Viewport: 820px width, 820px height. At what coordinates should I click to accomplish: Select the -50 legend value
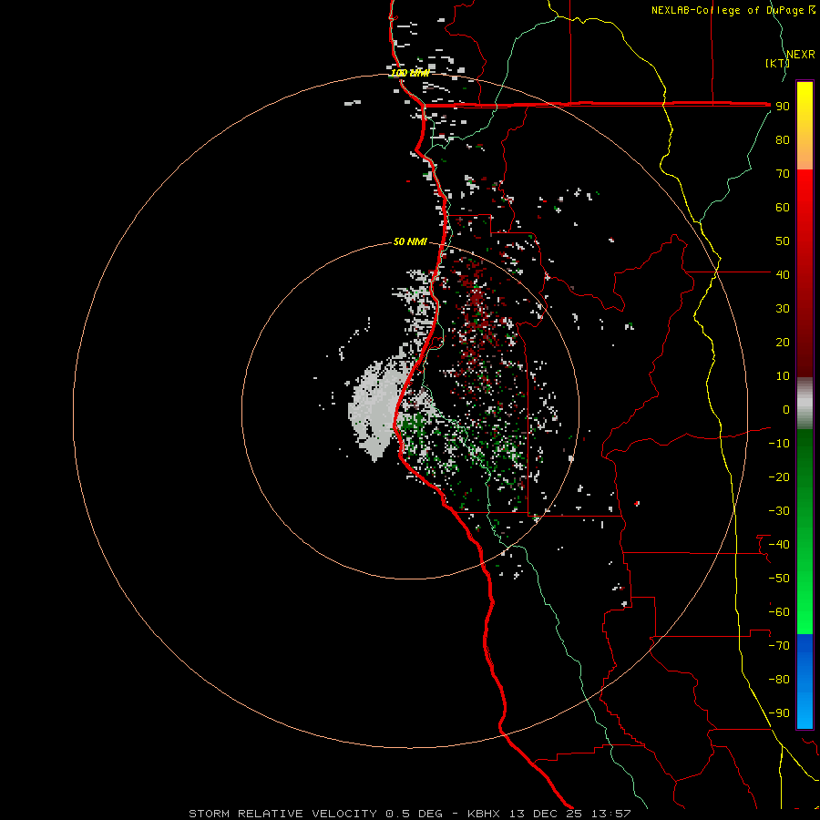pyautogui.click(x=779, y=579)
